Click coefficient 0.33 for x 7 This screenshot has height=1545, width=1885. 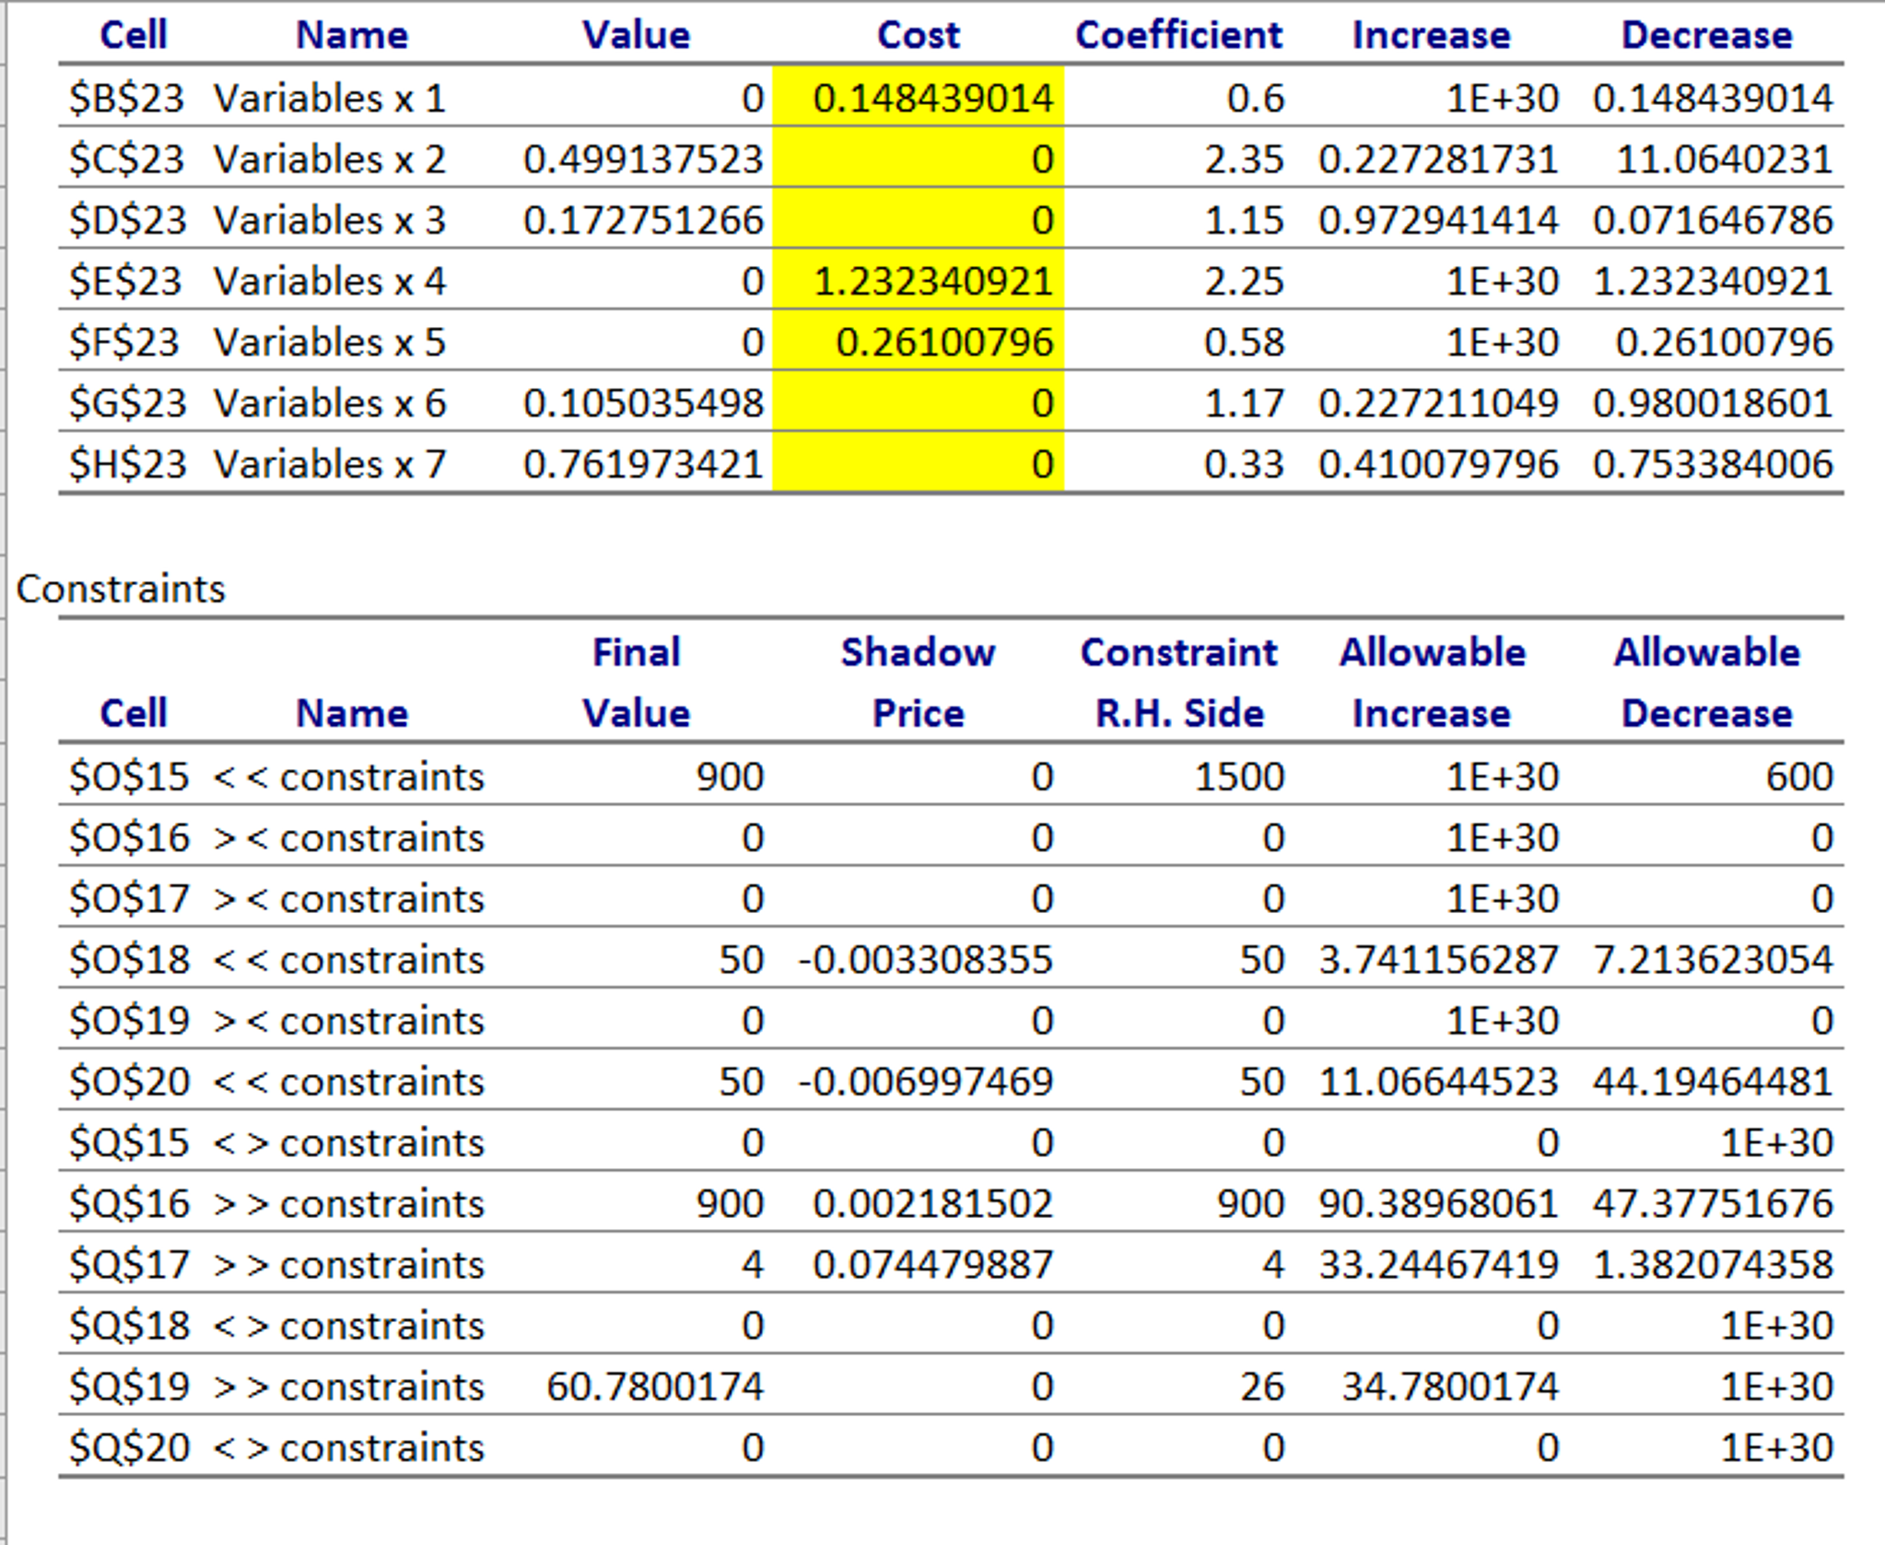point(1244,464)
